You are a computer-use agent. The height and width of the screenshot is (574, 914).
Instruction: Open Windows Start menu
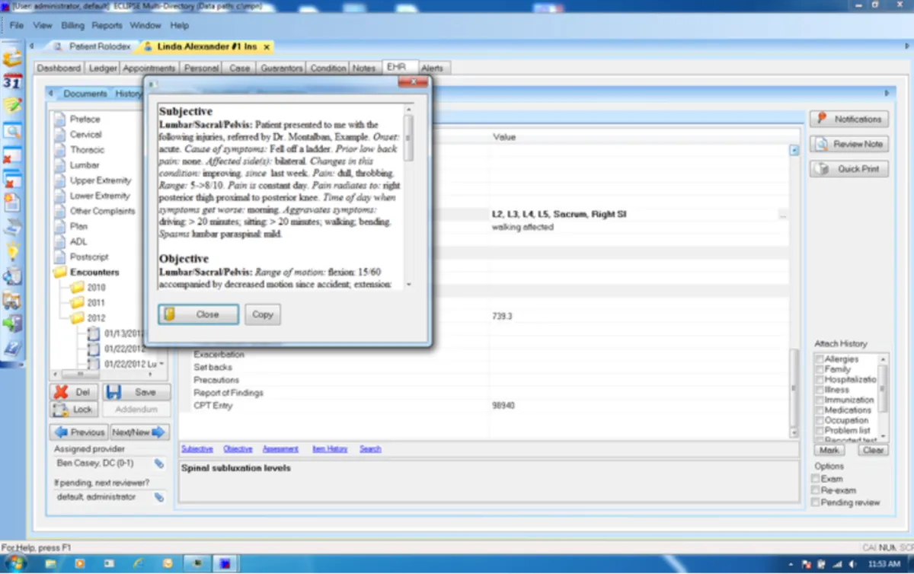[14, 563]
